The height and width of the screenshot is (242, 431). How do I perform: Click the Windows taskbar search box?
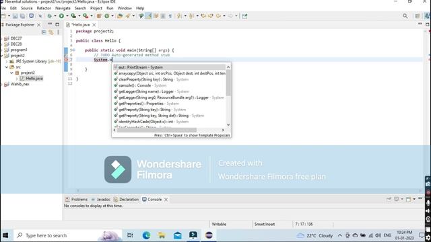pyautogui.click(x=67, y=235)
